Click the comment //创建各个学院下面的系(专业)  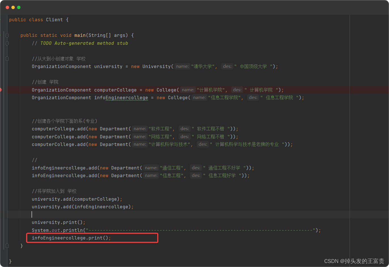click(x=65, y=121)
